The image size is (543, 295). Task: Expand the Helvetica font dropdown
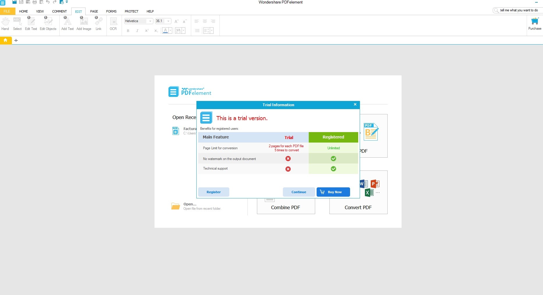pyautogui.click(x=150, y=21)
